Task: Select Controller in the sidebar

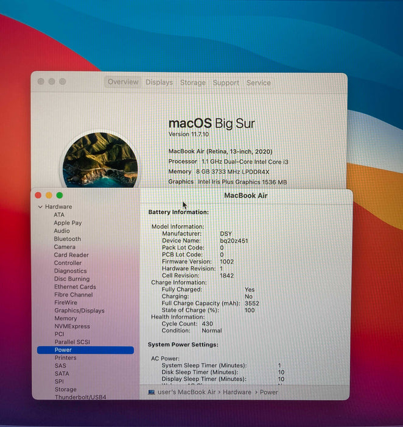Action: click(x=68, y=263)
